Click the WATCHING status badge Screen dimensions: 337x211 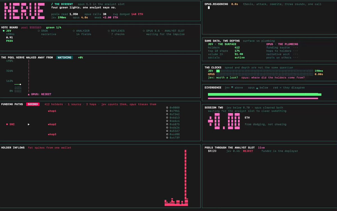pos(64,57)
